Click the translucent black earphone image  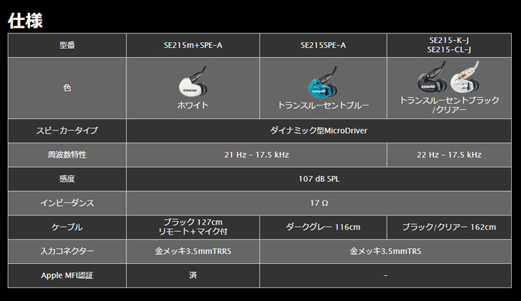[432, 77]
